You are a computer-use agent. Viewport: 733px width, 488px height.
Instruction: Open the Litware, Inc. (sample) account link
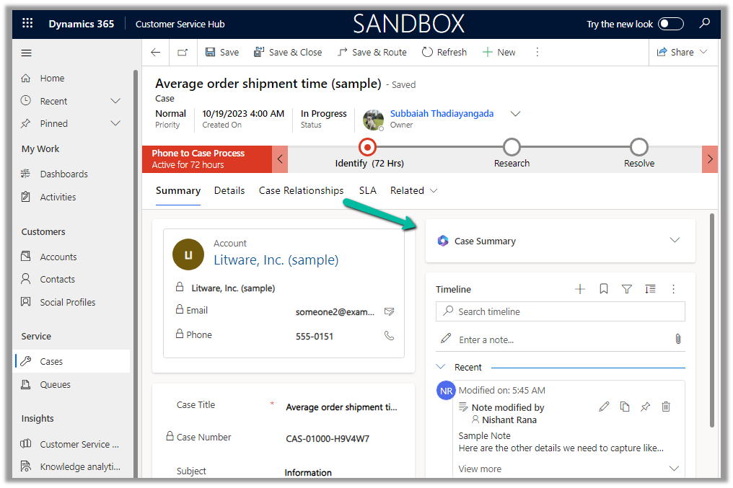pos(276,259)
